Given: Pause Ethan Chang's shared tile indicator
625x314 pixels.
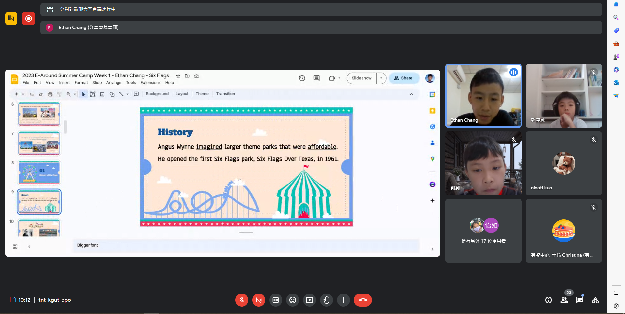Looking at the screenshot, I should tap(514, 72).
